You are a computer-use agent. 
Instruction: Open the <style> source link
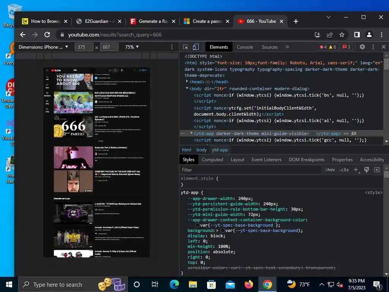click(x=373, y=192)
